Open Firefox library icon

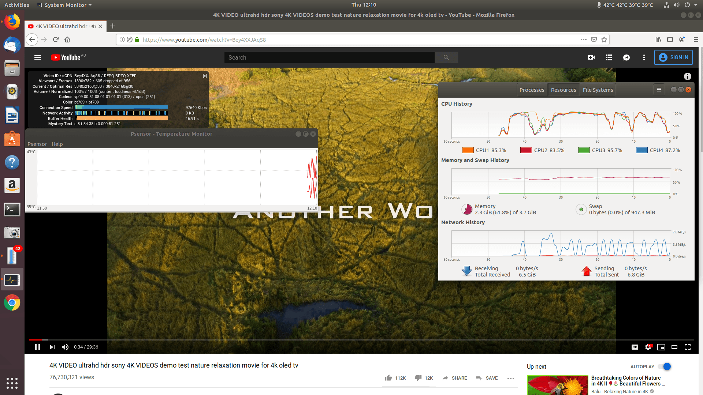tap(658, 39)
